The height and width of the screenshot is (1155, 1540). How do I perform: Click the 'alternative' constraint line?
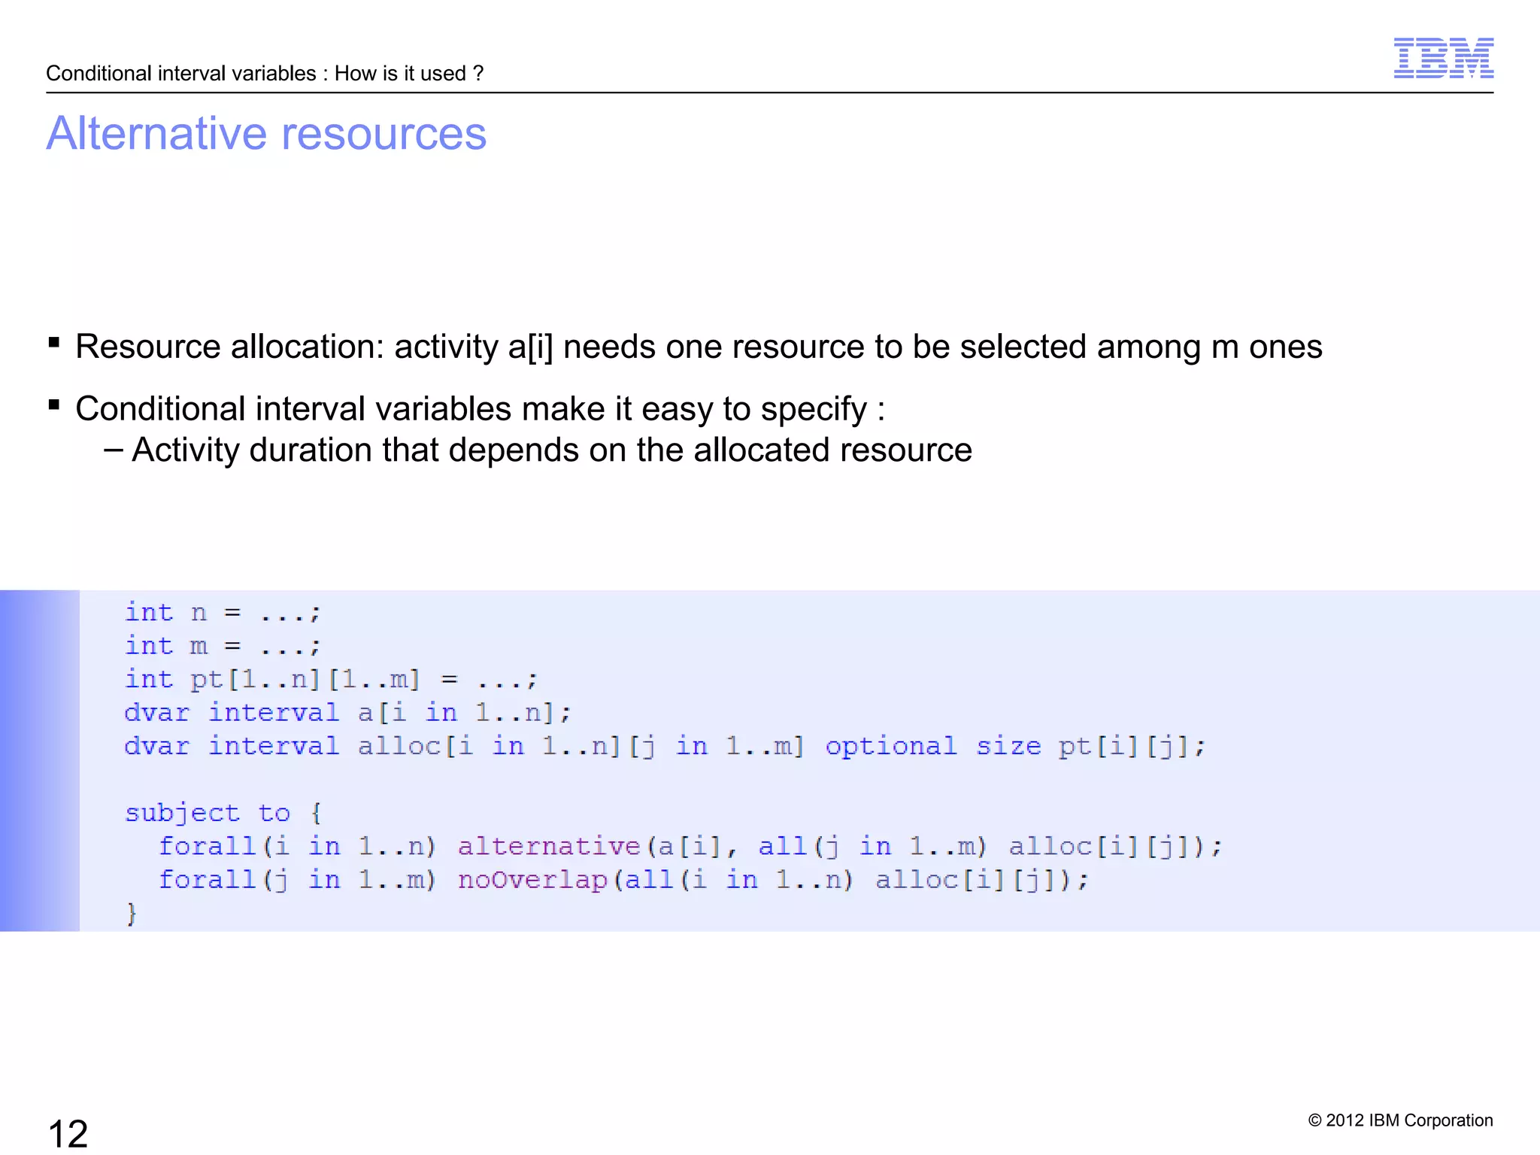[x=690, y=847]
